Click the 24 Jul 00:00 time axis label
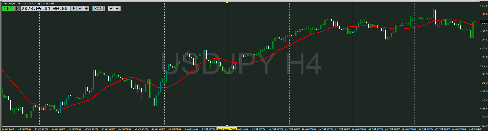This screenshot has width=488, height=131. tap(108, 129)
